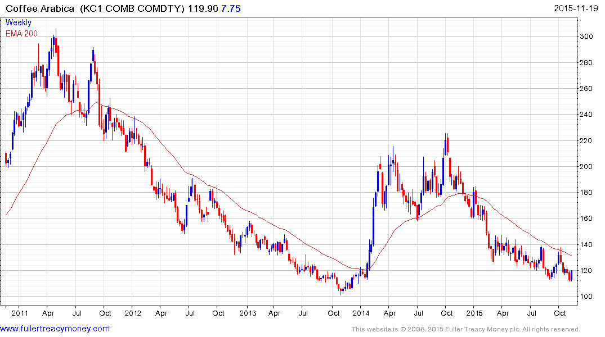Select the 'Coffee Arabica' chart title
This screenshot has width=605, height=337.
click(x=40, y=8)
